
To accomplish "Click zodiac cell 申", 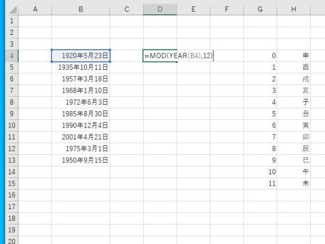I will pyautogui.click(x=294, y=56).
